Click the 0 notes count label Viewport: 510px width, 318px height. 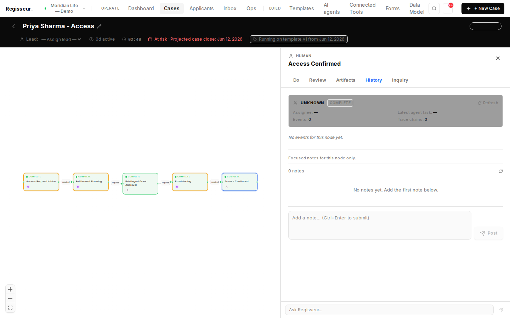tap(296, 171)
